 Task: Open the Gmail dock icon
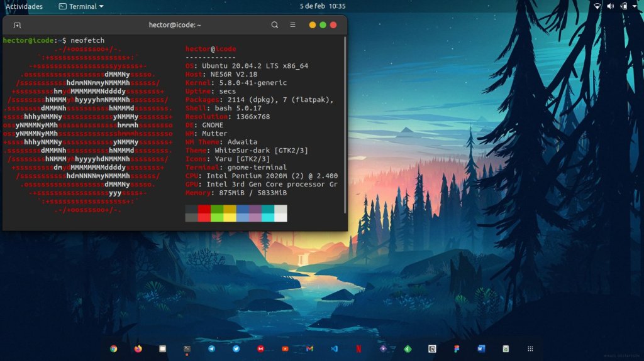click(309, 348)
